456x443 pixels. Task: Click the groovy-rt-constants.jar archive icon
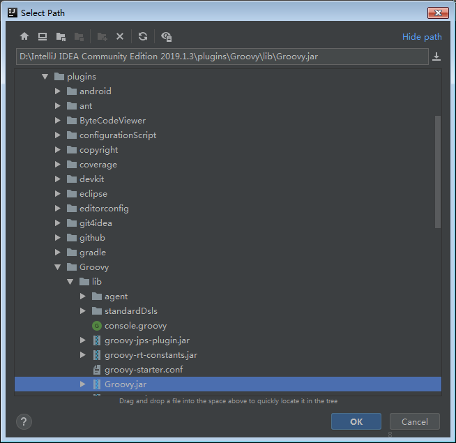click(x=97, y=355)
